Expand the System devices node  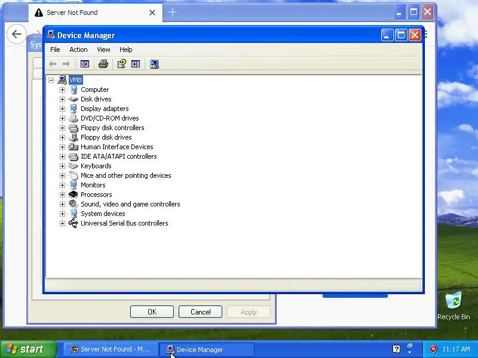coord(62,214)
